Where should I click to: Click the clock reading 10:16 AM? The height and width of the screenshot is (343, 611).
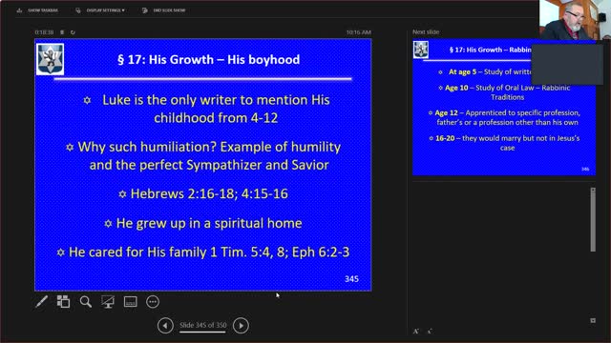(359, 32)
